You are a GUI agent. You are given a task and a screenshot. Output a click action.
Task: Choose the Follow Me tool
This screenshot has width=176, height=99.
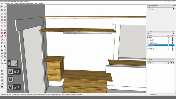[x=5, y=33]
